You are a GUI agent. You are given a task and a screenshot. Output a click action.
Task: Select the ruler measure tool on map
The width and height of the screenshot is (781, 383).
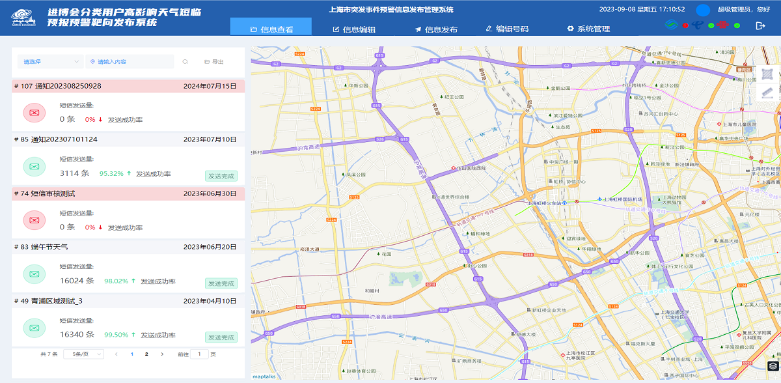[769, 92]
